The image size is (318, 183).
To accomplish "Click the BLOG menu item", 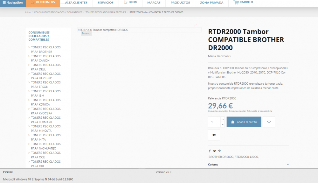I will click(x=131, y=2).
